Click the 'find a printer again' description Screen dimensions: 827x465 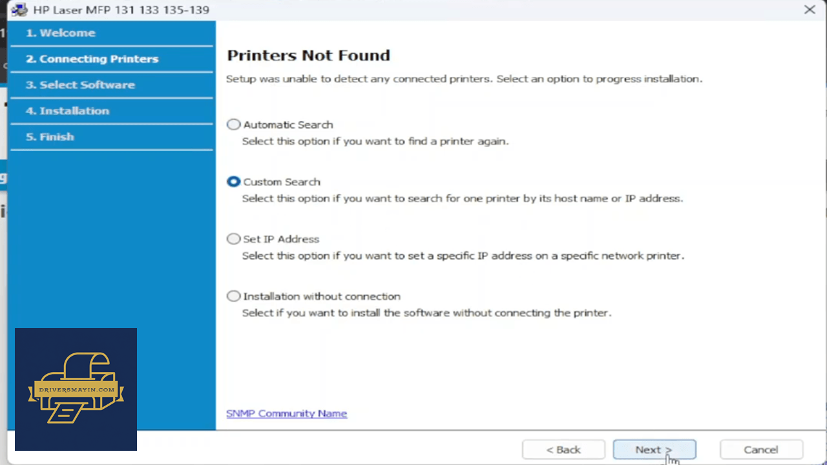tap(375, 141)
